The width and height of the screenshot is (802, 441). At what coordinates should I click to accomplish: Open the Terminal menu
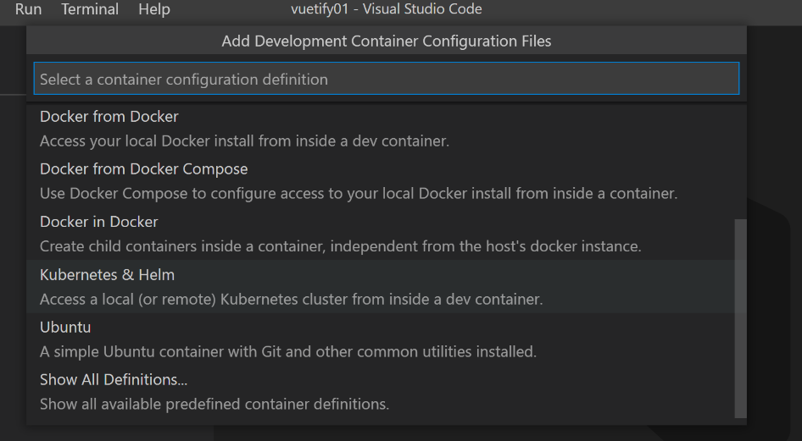(x=90, y=9)
